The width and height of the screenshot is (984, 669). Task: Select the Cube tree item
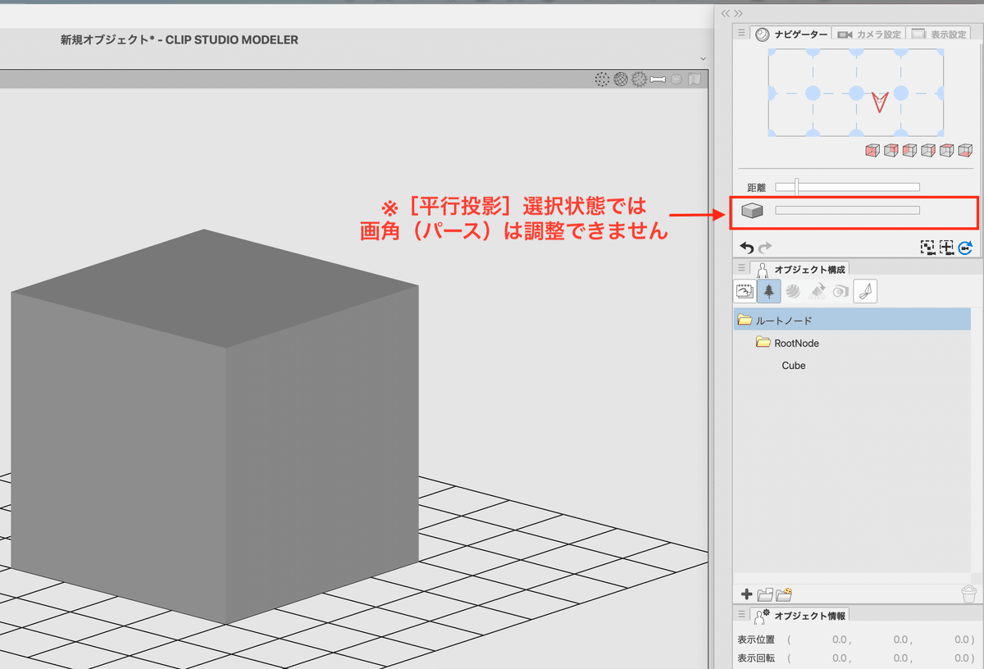point(794,366)
